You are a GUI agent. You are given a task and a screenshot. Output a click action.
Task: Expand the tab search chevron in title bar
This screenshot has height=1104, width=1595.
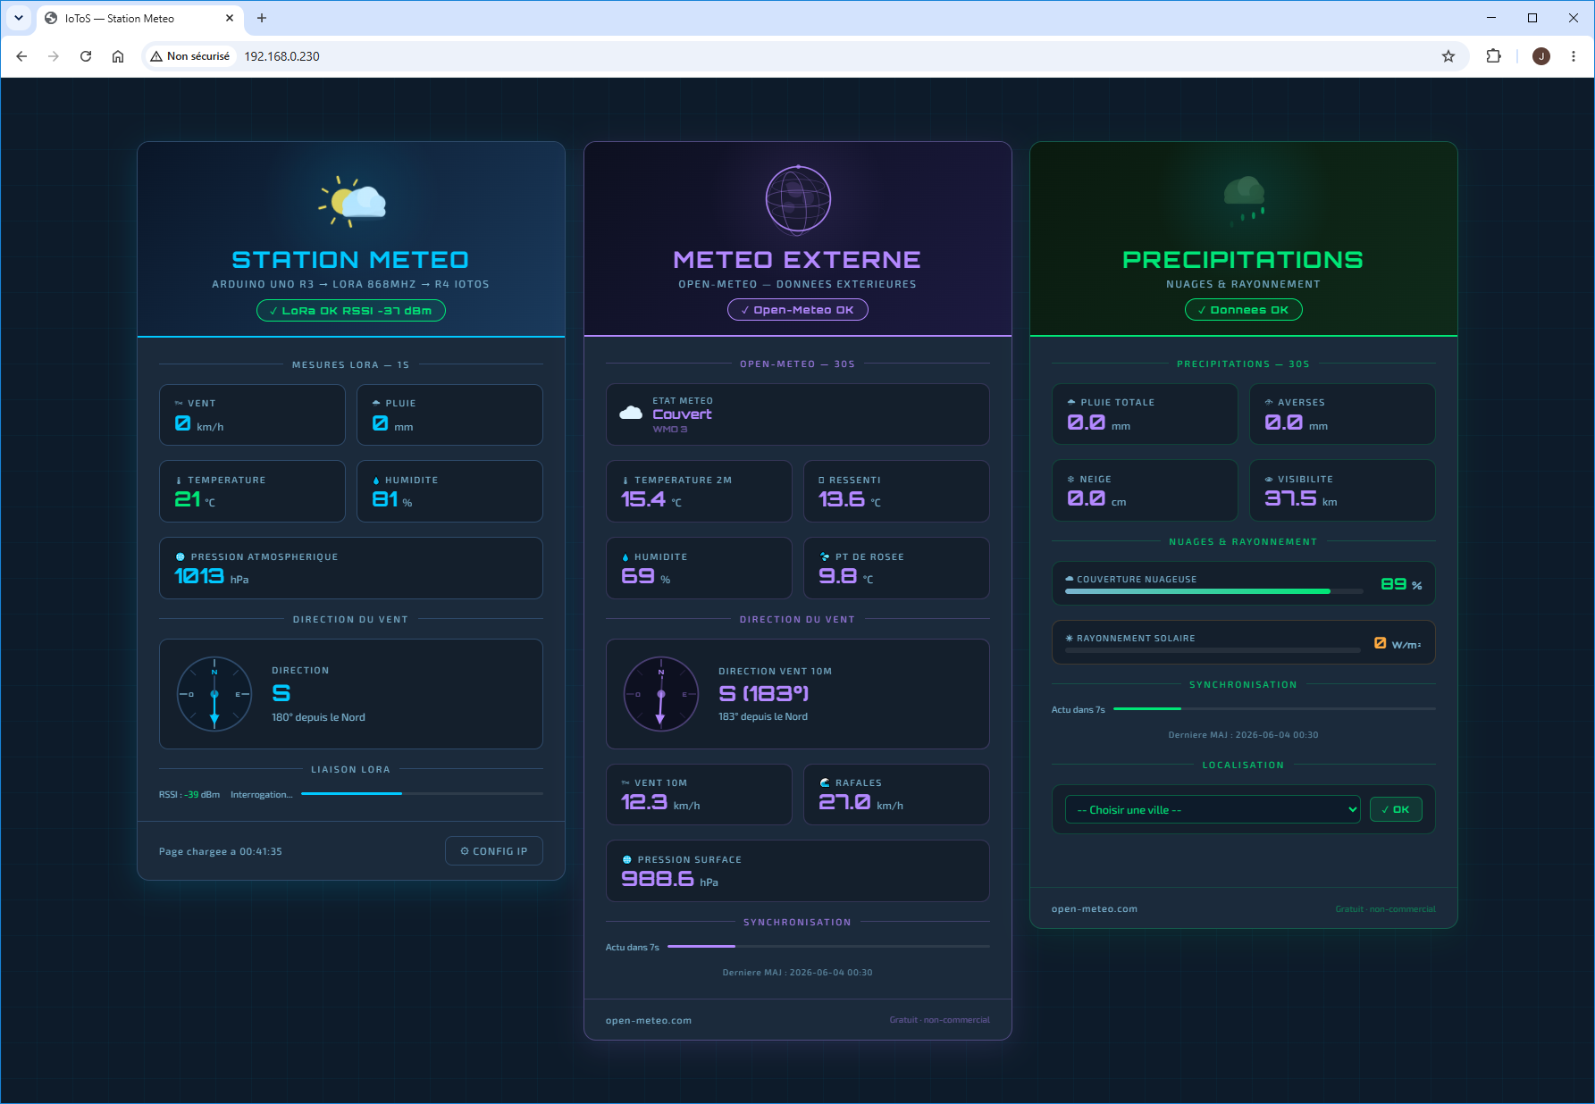click(x=18, y=18)
